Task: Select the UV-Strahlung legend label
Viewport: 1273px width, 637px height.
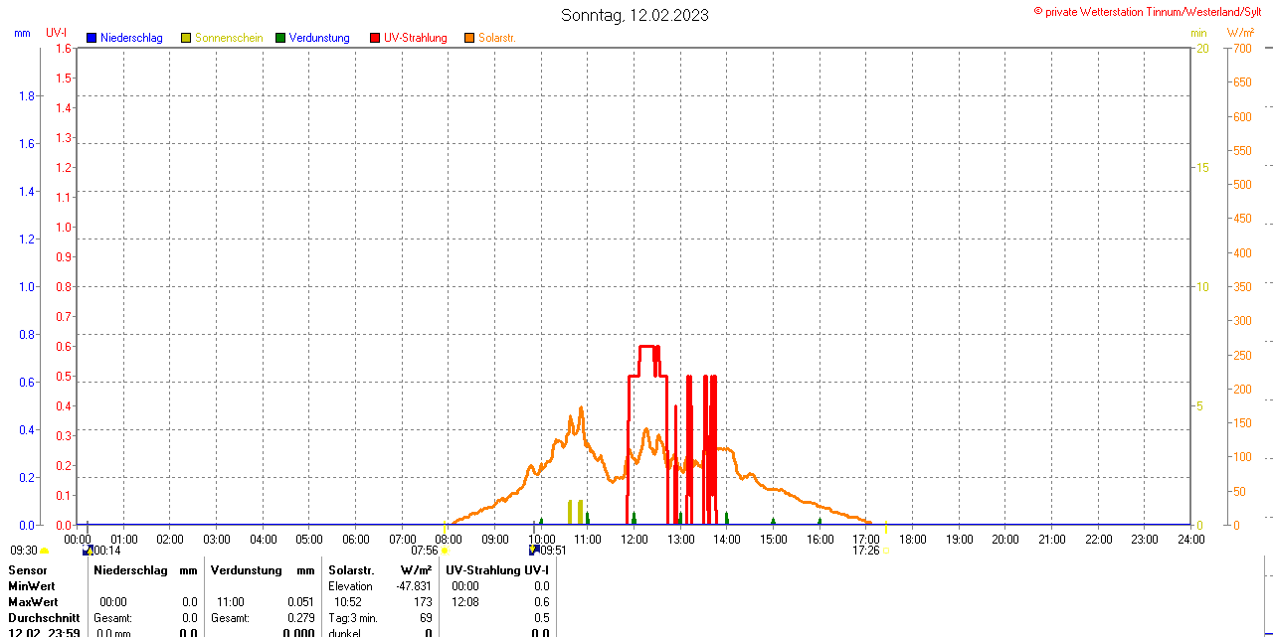Action: [416, 38]
